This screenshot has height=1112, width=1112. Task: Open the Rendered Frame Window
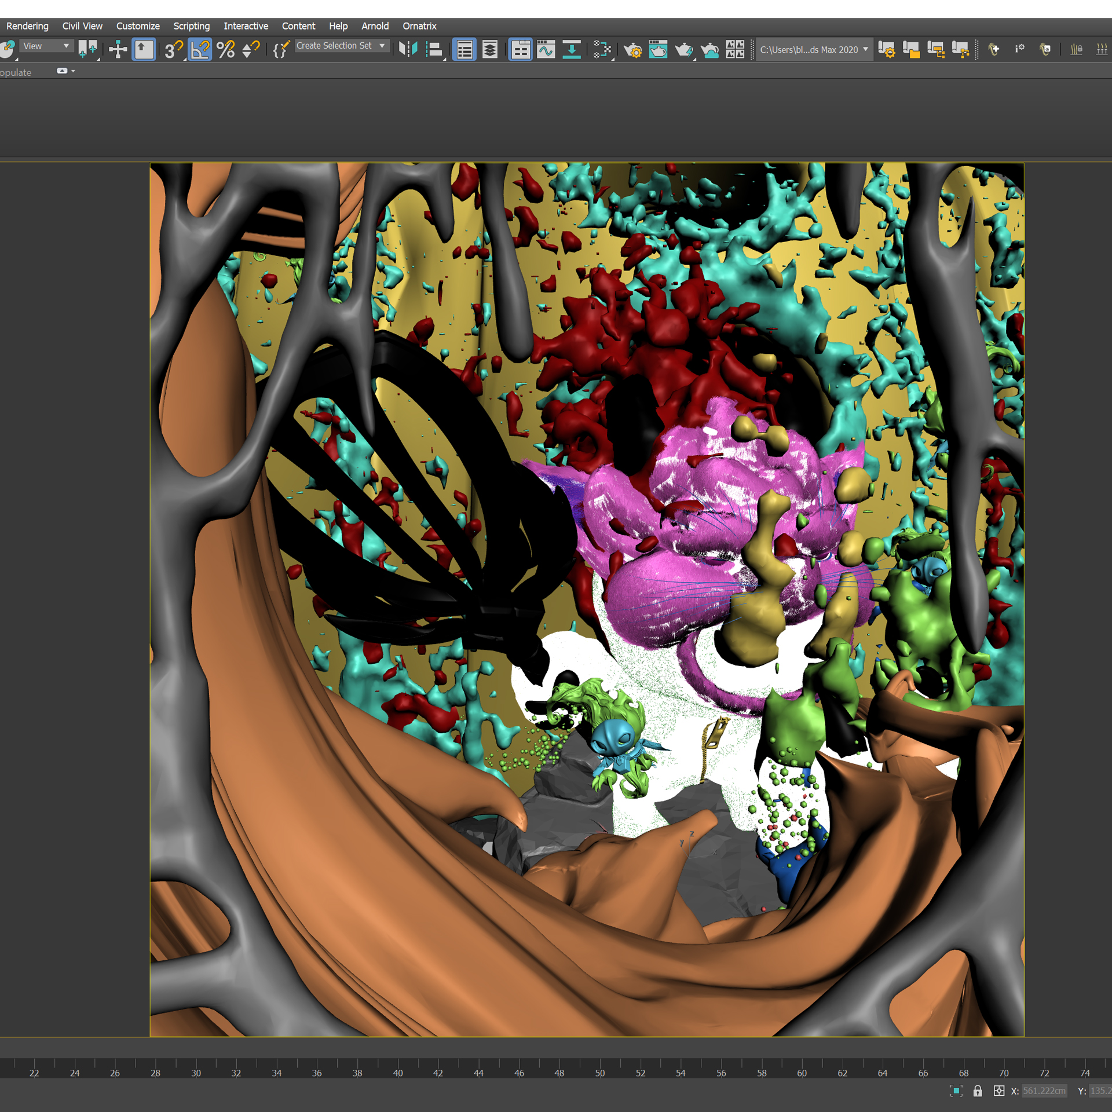coord(658,50)
